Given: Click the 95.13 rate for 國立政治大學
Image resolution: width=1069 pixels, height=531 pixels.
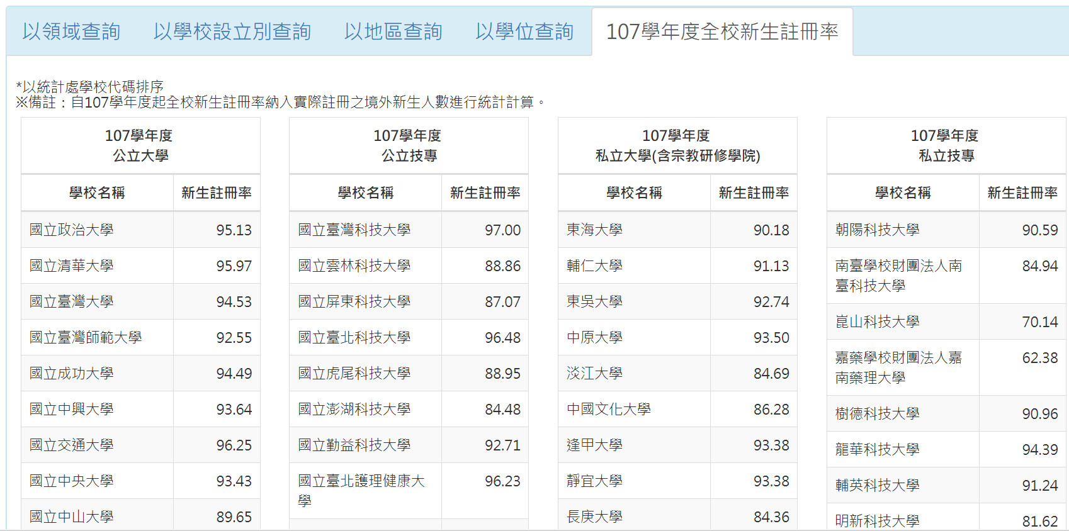Looking at the screenshot, I should click(x=234, y=230).
